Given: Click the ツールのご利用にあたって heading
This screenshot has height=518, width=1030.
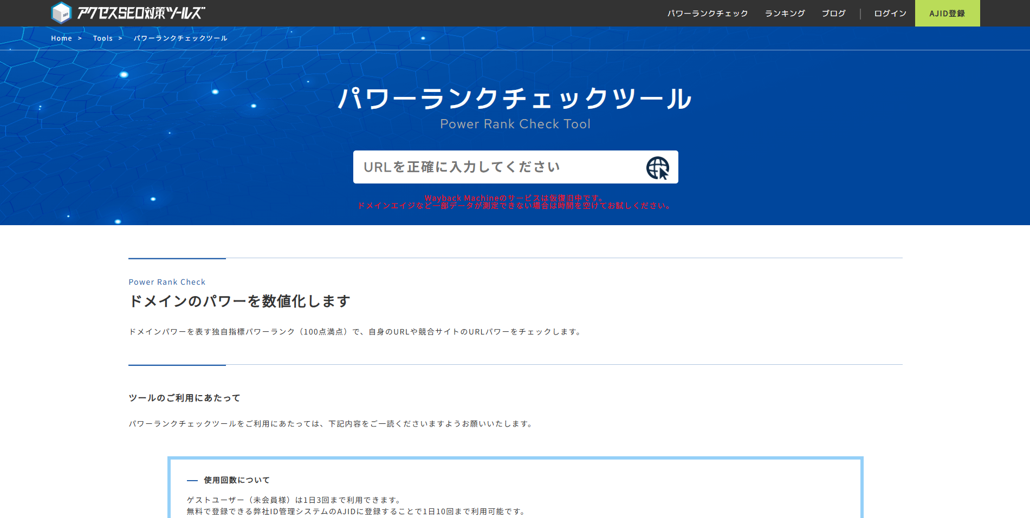Looking at the screenshot, I should click(184, 398).
